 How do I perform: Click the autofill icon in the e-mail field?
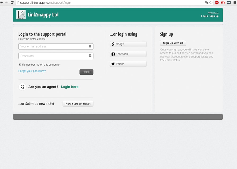pyautogui.click(x=90, y=46)
